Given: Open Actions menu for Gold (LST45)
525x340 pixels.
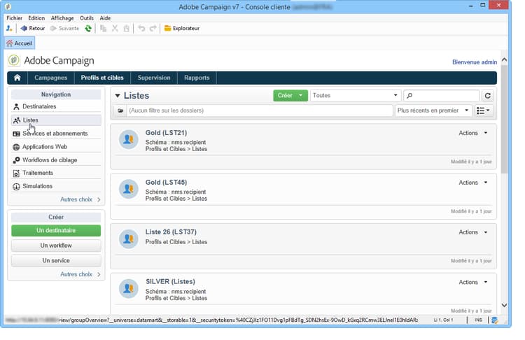Looking at the screenshot, I should click(472, 183).
